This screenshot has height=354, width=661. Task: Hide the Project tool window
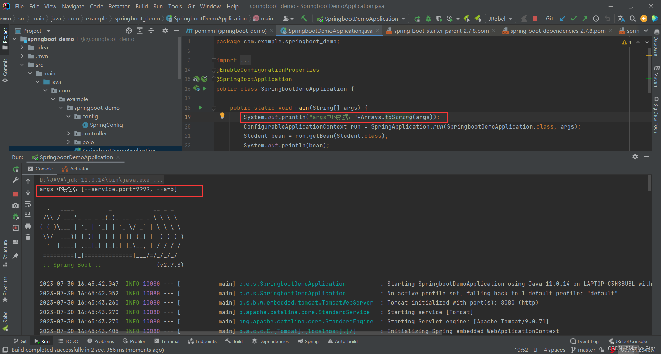tap(177, 31)
